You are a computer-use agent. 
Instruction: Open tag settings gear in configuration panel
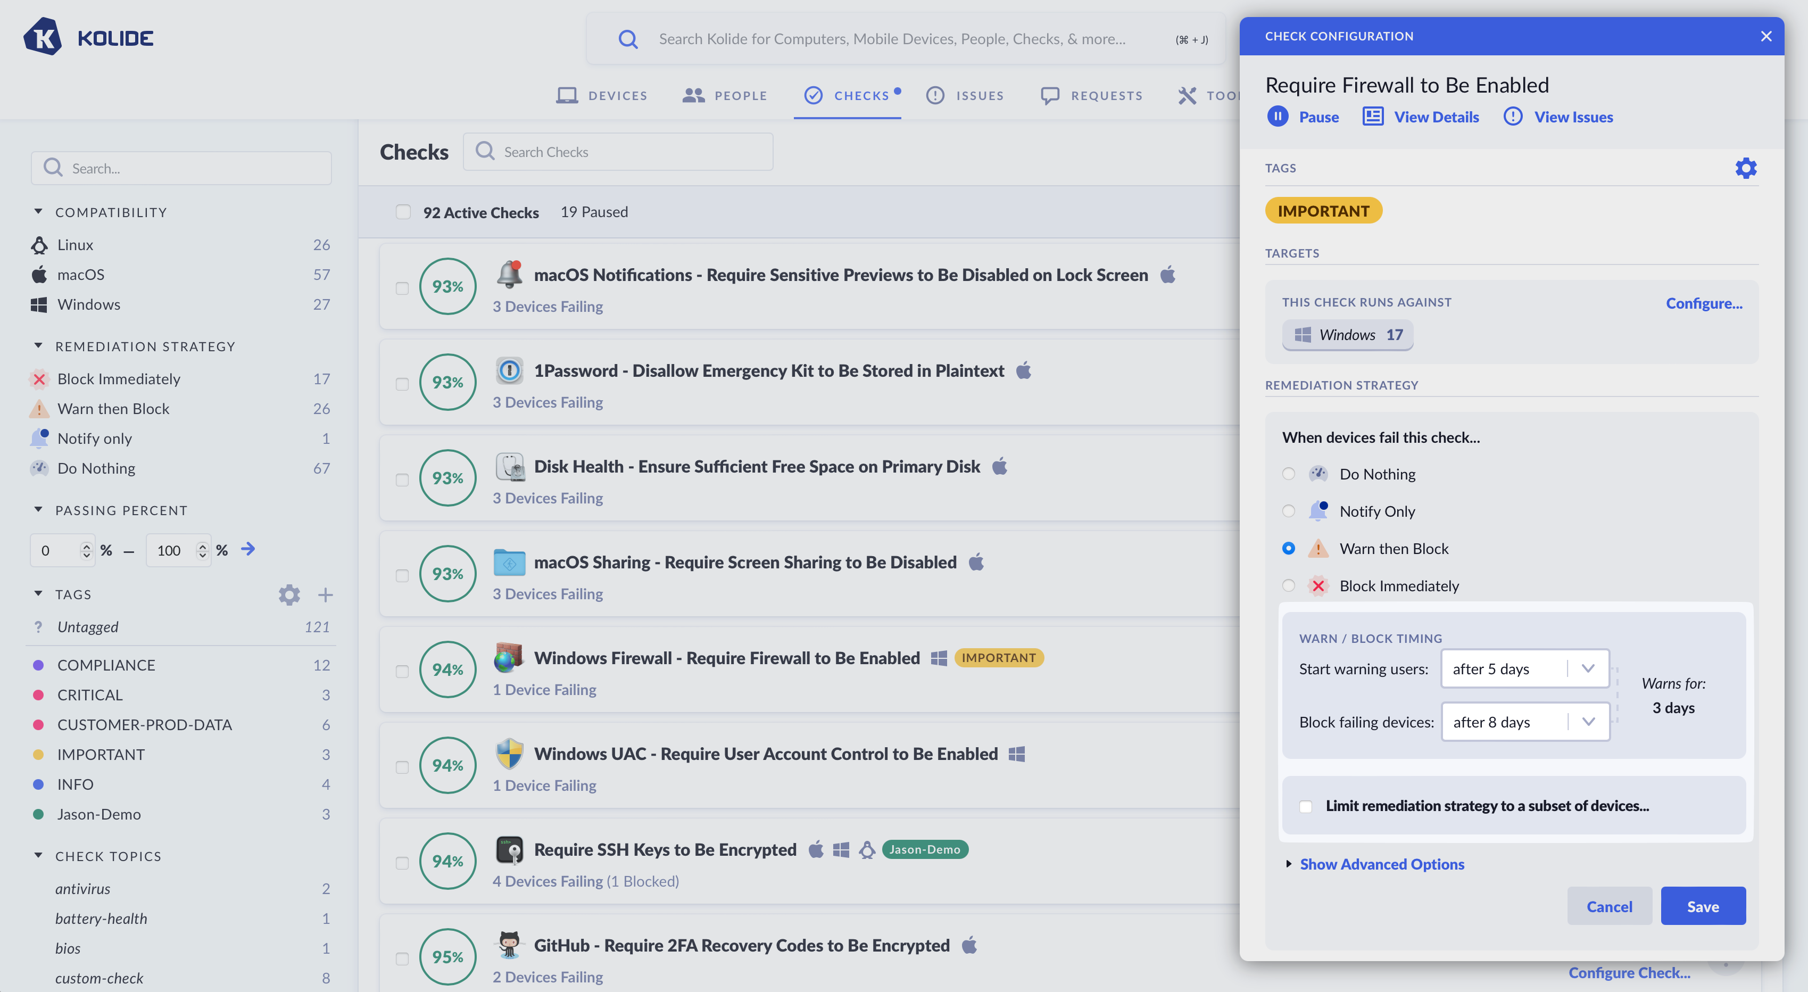pyautogui.click(x=1746, y=169)
